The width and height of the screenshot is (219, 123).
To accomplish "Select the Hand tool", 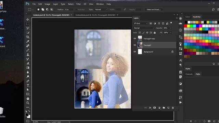I will [x=28, y=99].
